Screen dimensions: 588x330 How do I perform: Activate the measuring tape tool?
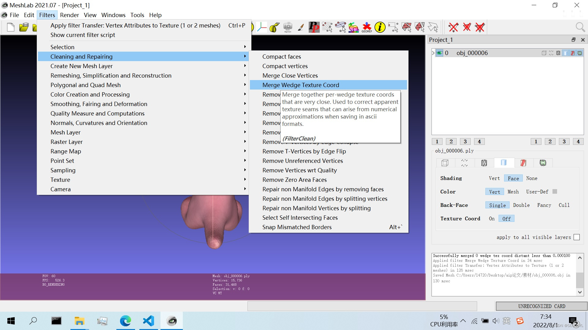274,27
